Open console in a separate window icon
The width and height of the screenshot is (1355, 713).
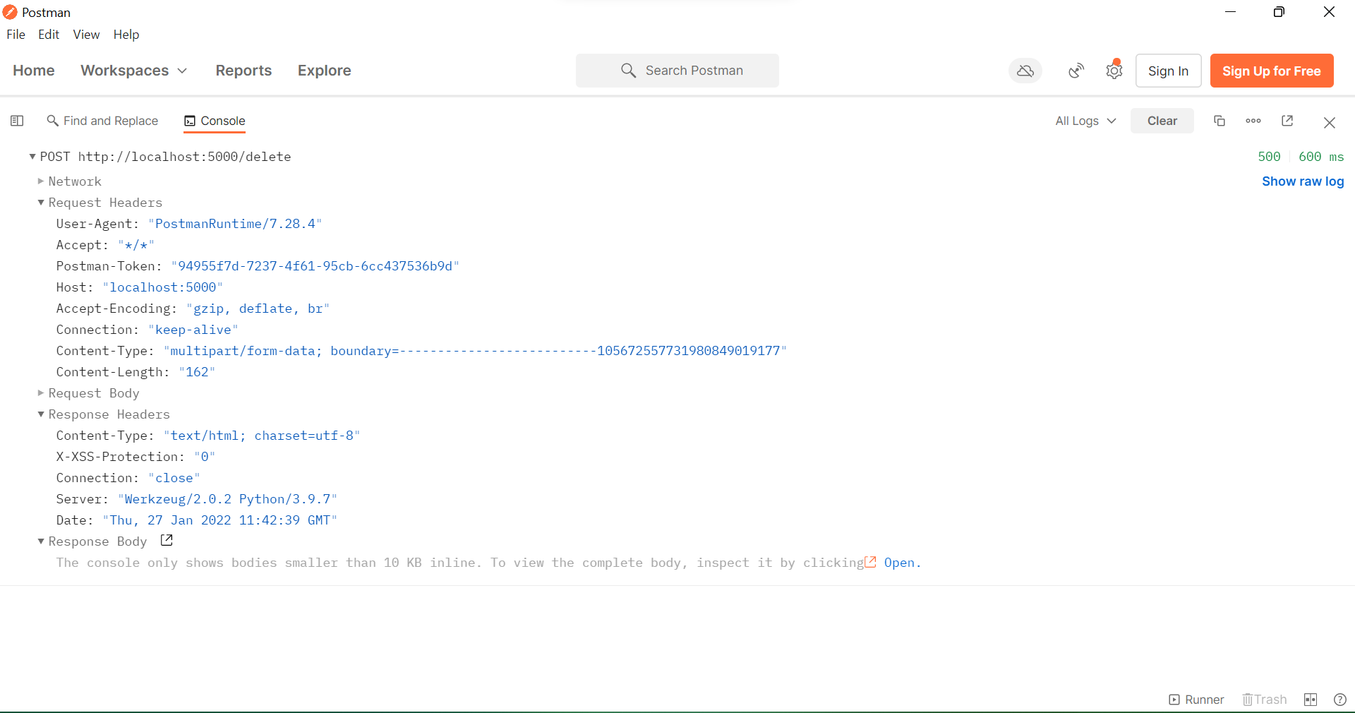[1287, 121]
